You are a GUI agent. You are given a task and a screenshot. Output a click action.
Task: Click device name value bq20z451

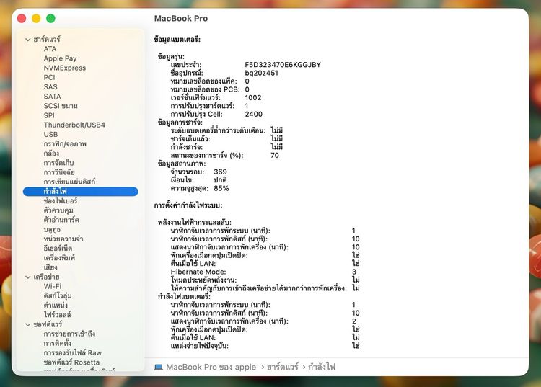coord(261,73)
